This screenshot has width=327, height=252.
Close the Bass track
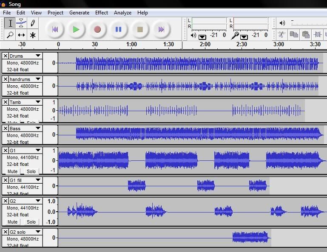click(6, 129)
